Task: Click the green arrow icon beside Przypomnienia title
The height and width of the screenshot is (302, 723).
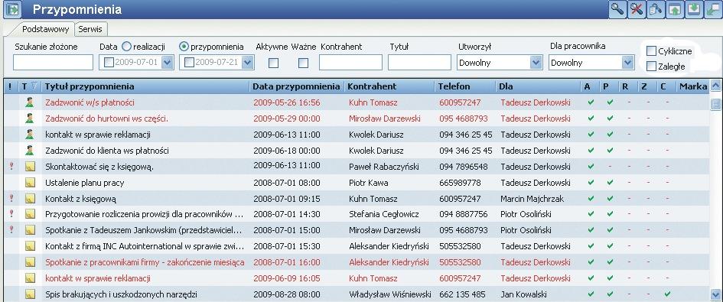Action: point(13,9)
